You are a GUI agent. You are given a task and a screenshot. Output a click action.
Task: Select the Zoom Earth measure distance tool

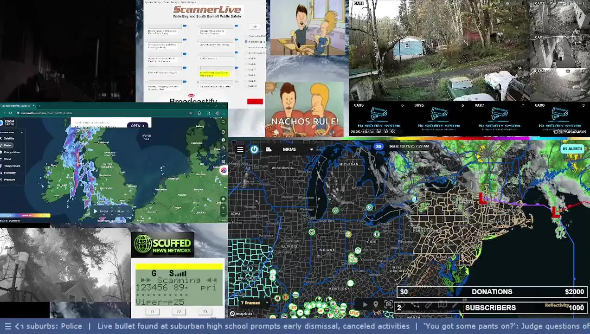[x=223, y=156]
